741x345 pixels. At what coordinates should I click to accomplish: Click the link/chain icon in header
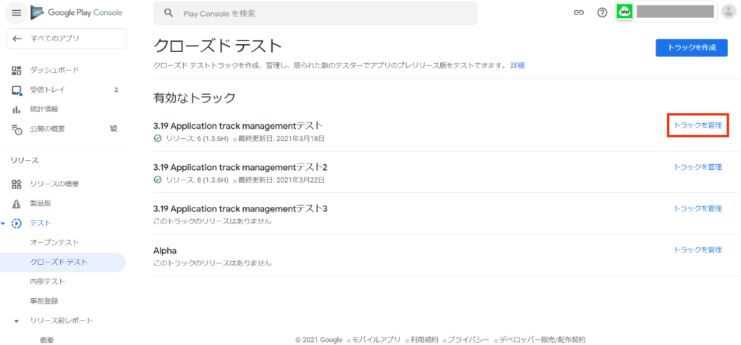(578, 13)
